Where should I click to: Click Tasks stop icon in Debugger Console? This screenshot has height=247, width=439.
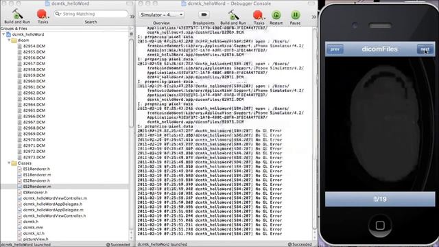[x=258, y=15]
